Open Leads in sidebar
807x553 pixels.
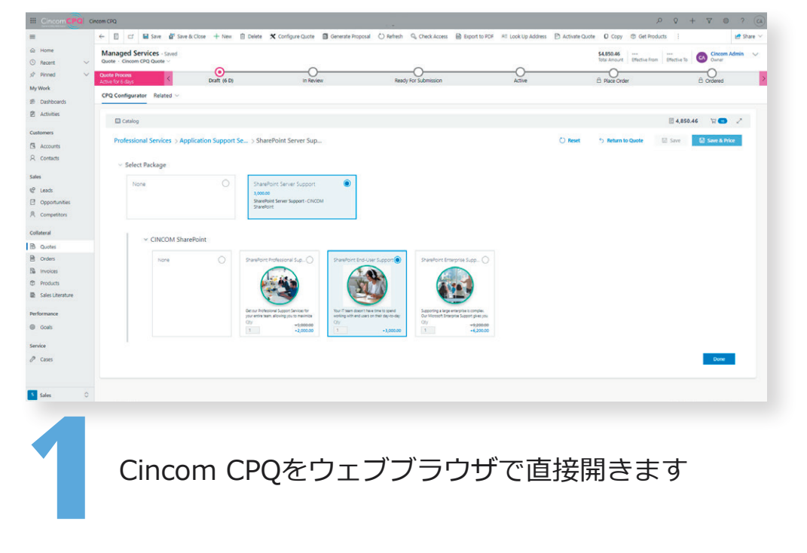(46, 191)
